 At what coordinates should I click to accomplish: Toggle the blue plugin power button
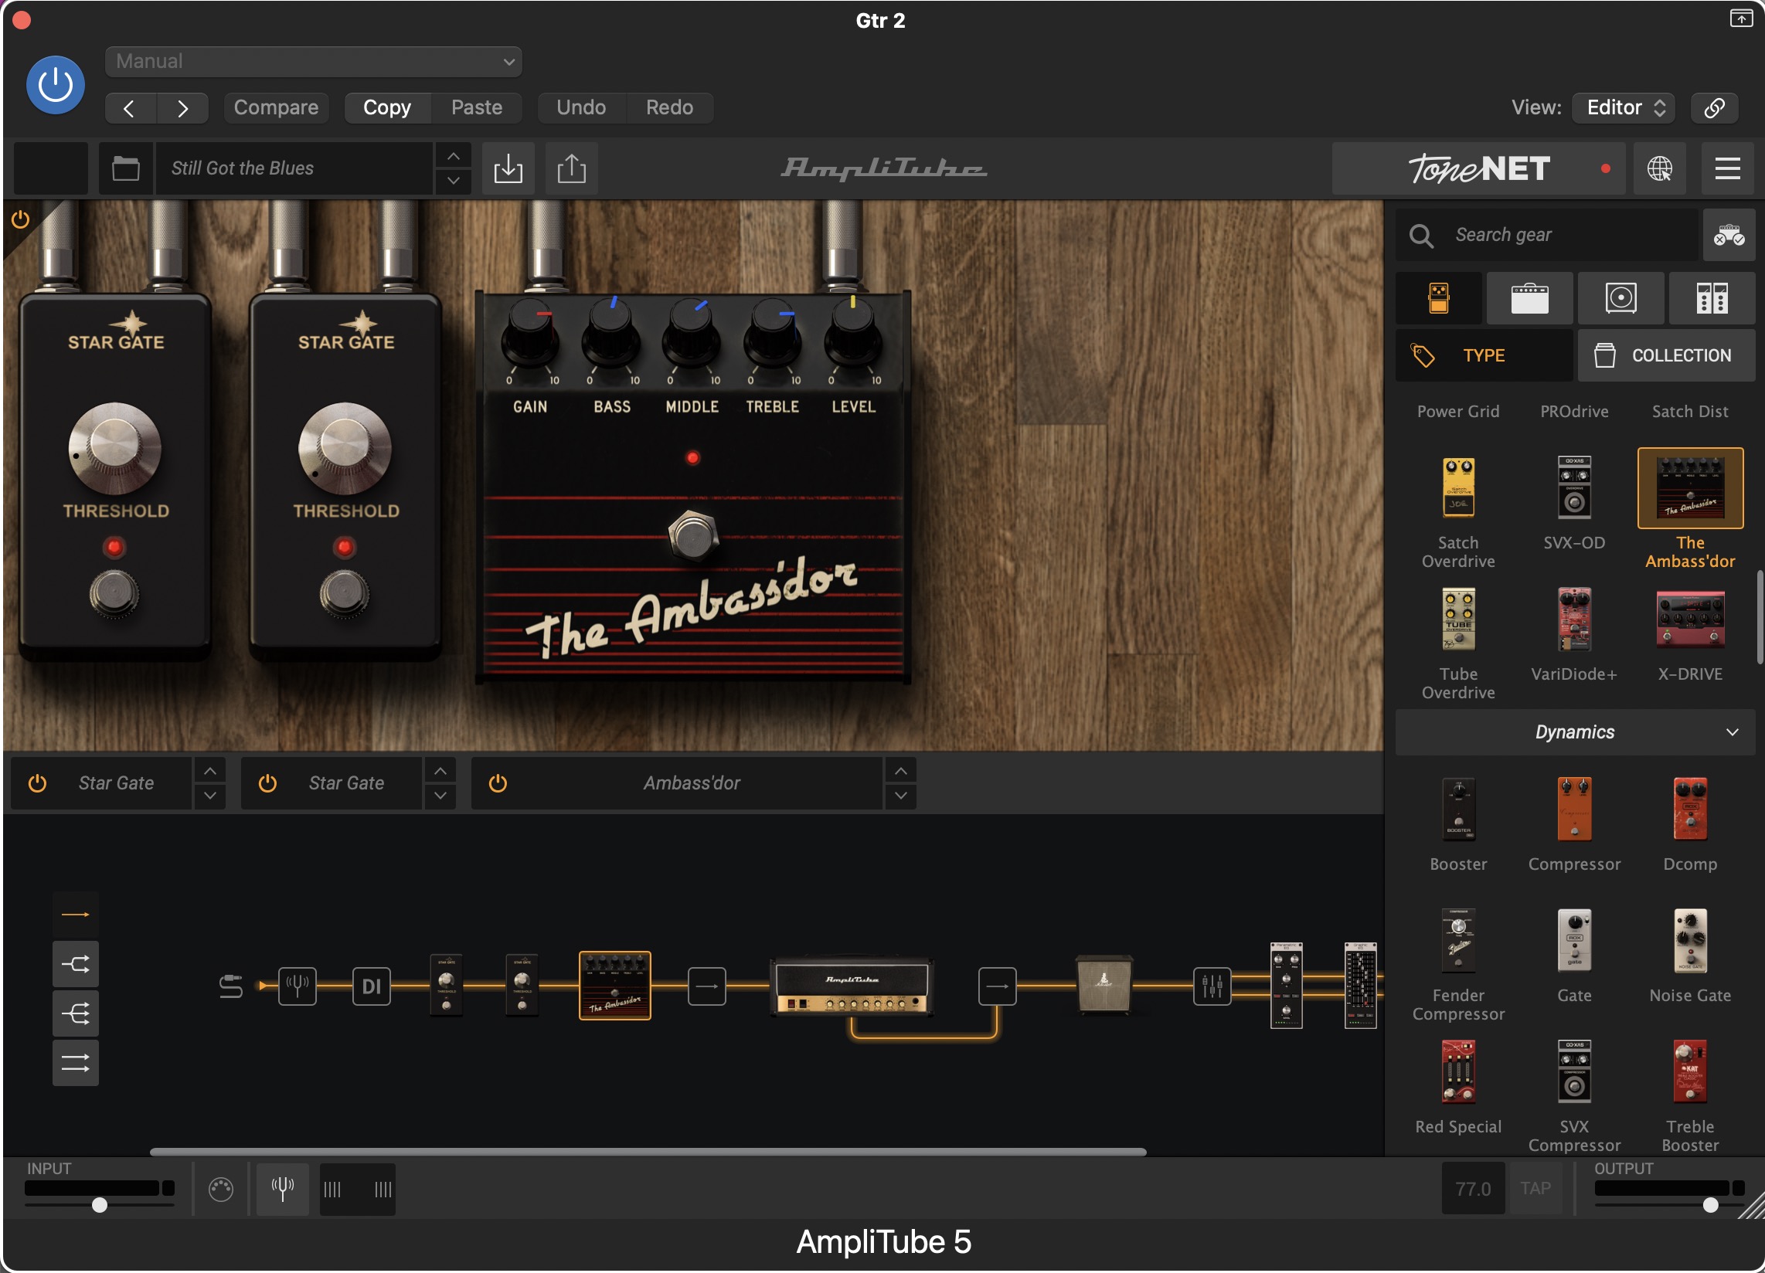[x=56, y=85]
